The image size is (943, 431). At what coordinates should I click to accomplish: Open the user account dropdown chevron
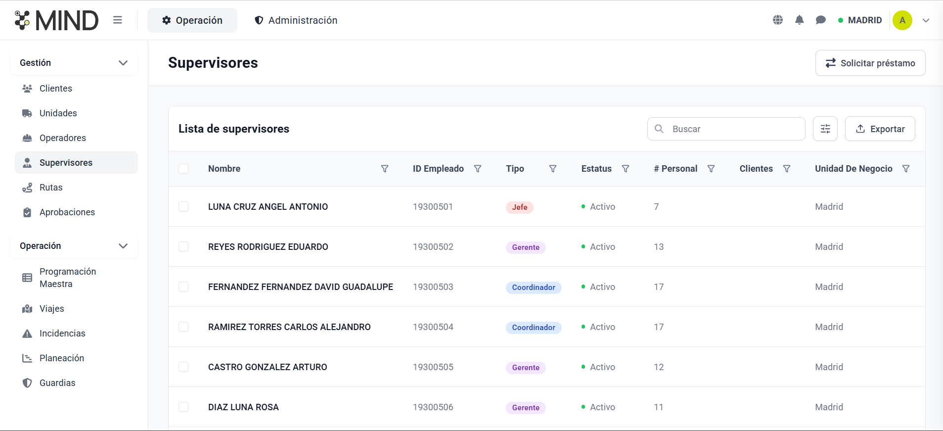tap(926, 20)
